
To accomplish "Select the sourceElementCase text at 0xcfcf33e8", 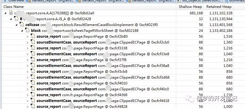I will tap(54, 54).
